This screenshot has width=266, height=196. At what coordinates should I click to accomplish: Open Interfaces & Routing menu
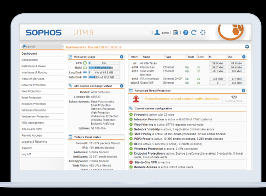click(x=42, y=73)
